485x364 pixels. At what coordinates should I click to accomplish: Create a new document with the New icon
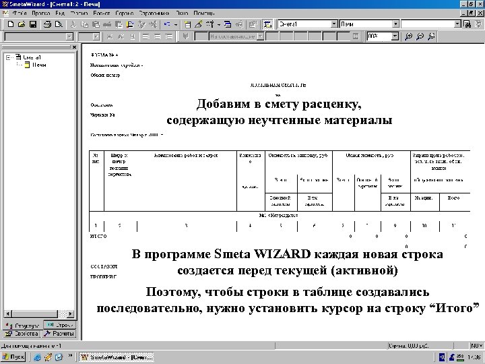(11, 24)
